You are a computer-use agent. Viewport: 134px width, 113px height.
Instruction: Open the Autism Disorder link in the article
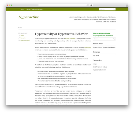70,38
